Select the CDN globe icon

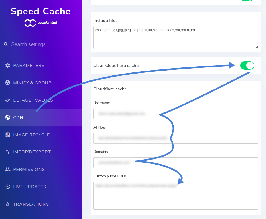tap(8, 117)
